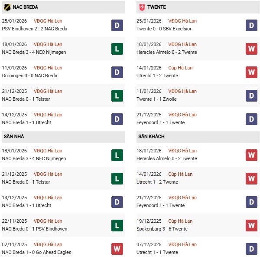Click VĐQG Hà Lan link dated 07/12/2025

pyautogui.click(x=182, y=244)
